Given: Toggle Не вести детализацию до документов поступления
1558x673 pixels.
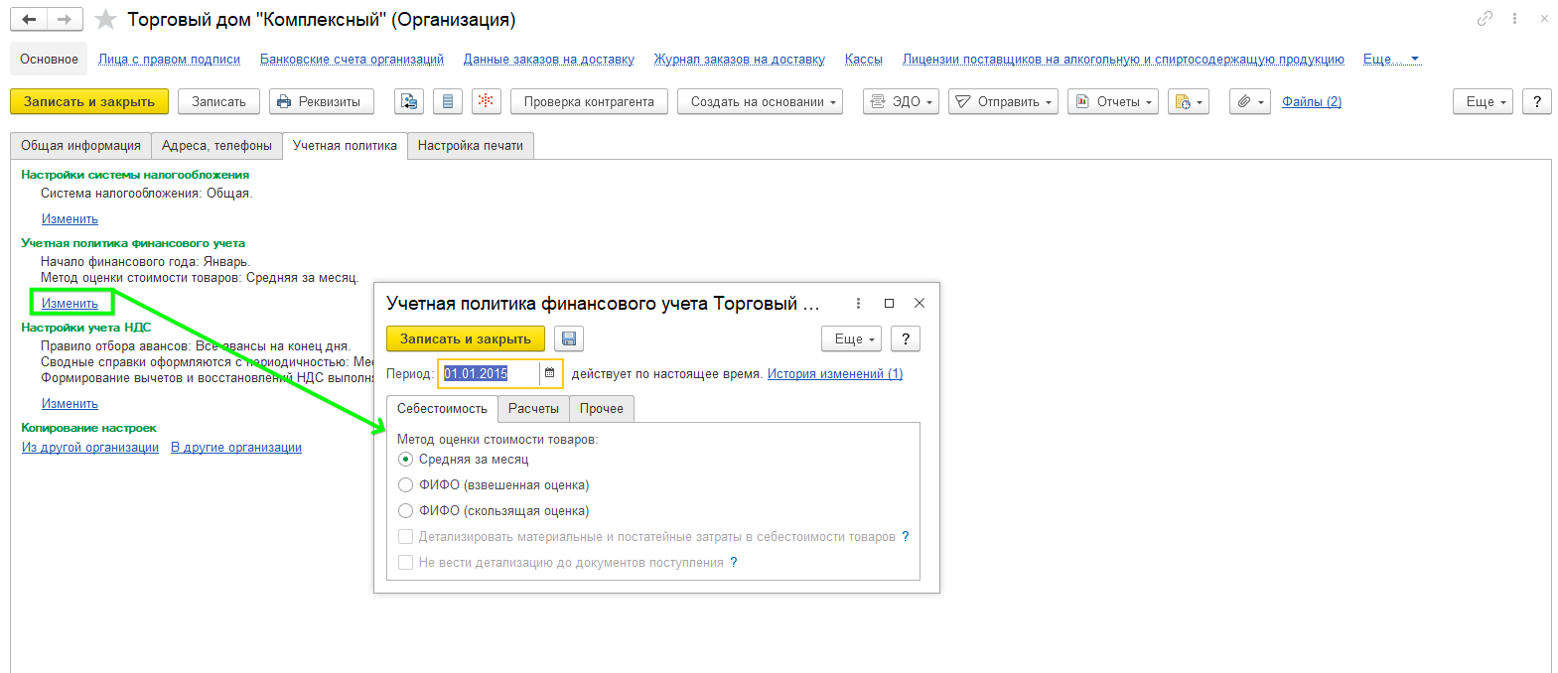Looking at the screenshot, I should point(405,562).
